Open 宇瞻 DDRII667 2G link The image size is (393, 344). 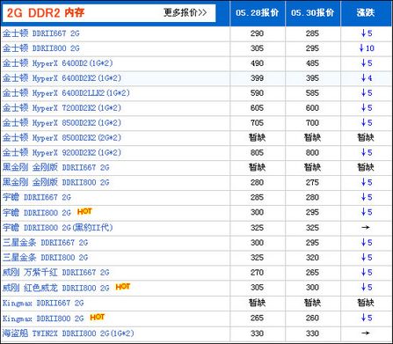[x=37, y=197]
